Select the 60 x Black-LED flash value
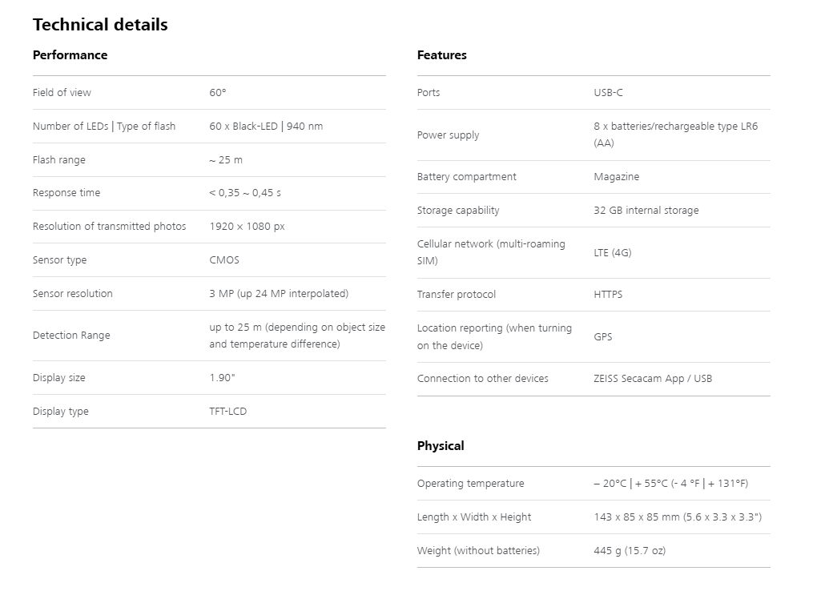This screenshot has width=825, height=591. tap(266, 127)
